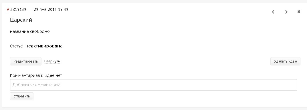Viewport: 307px width, 110px height.
Task: Click the description text название свободно
Action: click(30, 31)
